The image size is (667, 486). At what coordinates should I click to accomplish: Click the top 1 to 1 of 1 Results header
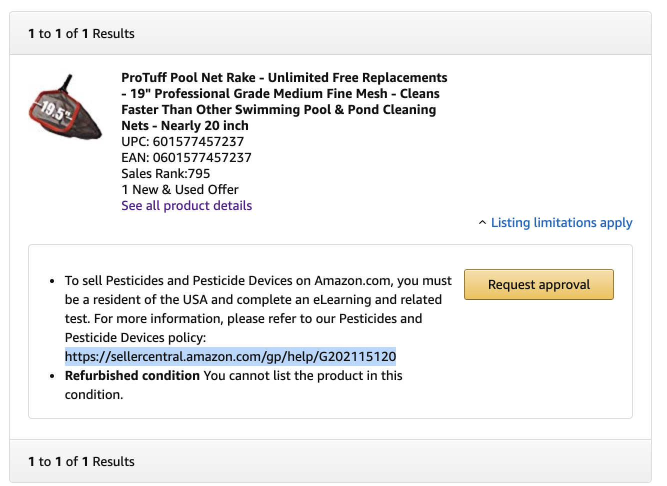pos(81,33)
